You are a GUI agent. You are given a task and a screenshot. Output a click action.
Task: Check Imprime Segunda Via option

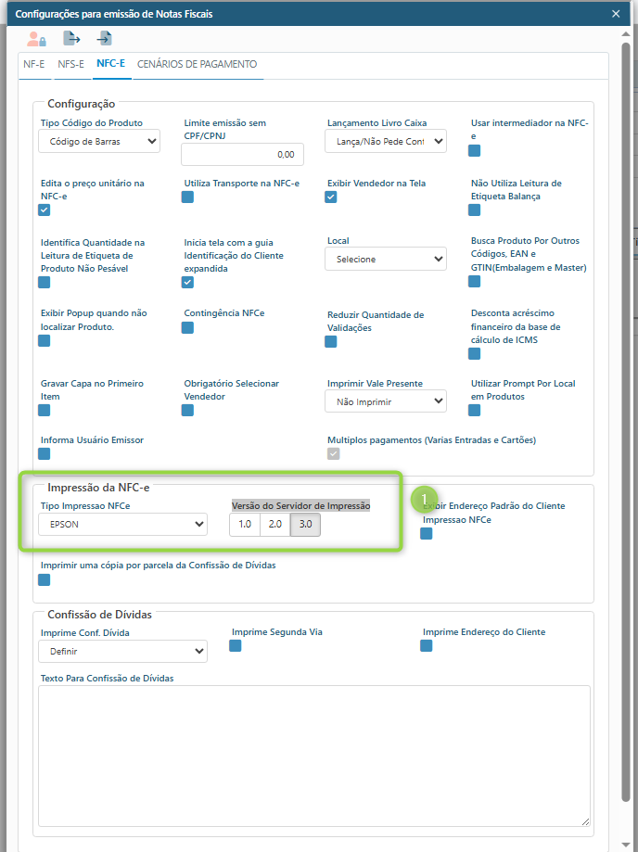tap(236, 646)
